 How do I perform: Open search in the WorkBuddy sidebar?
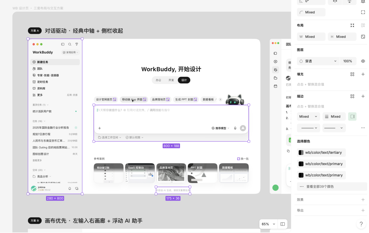click(x=70, y=44)
